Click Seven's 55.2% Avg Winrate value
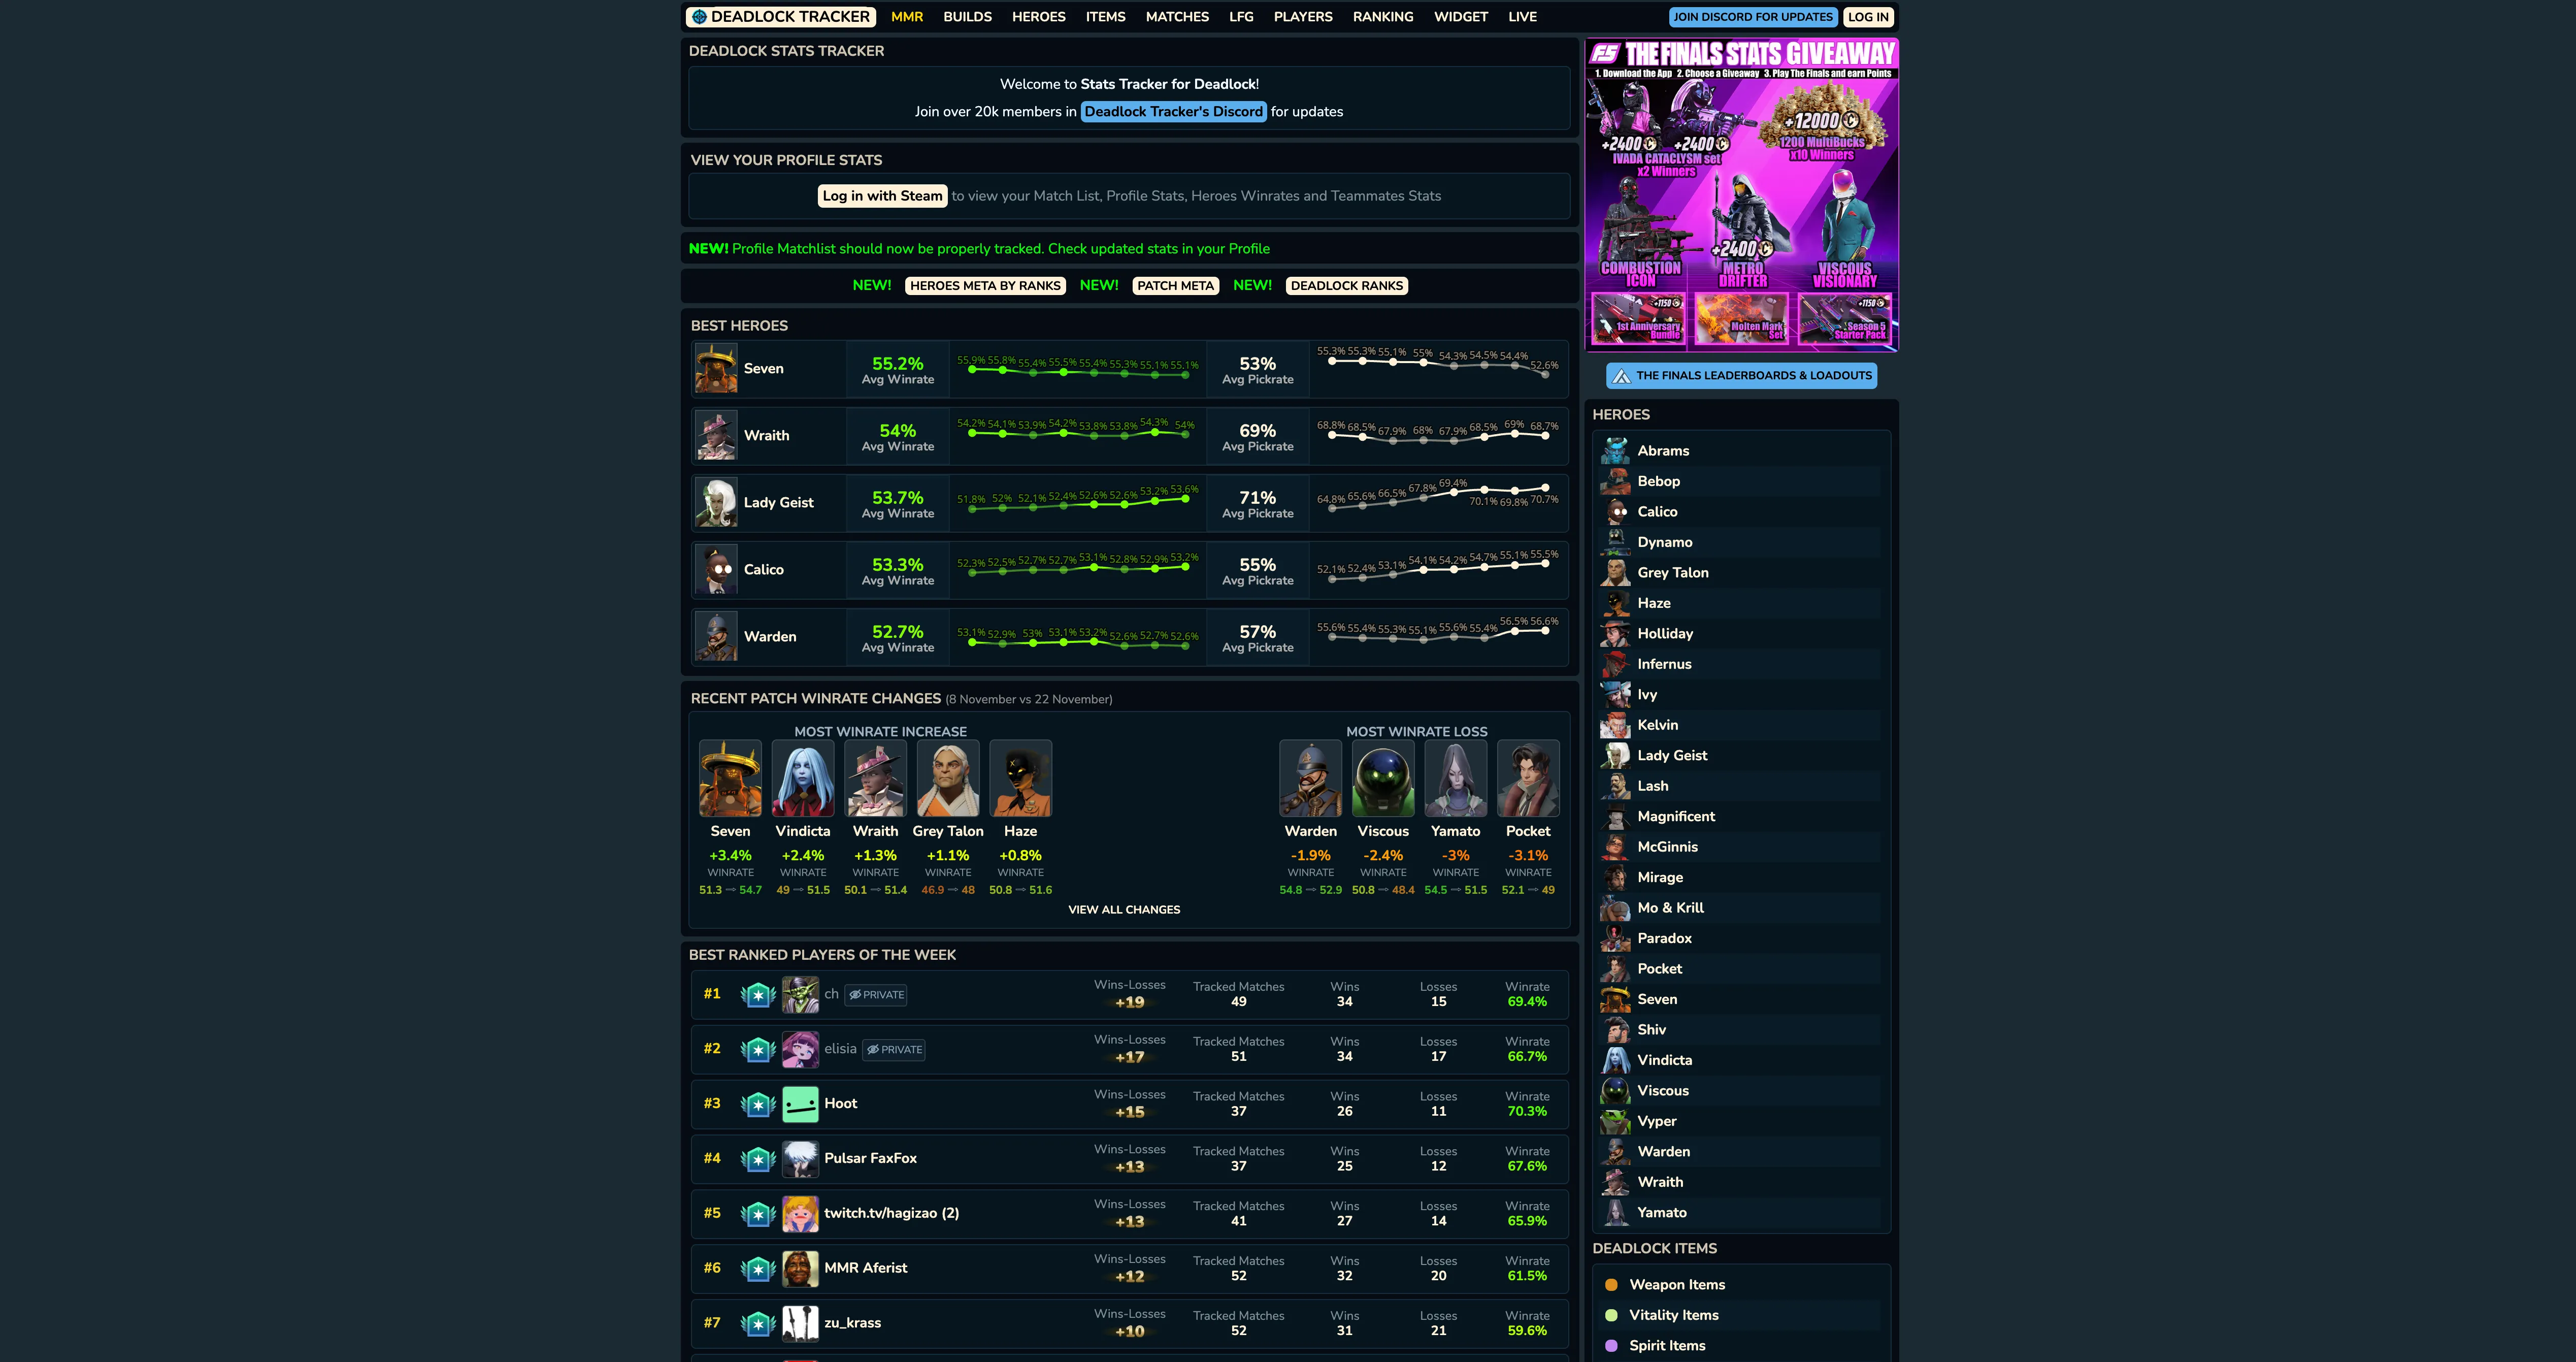This screenshot has width=2576, height=1362. 897,364
